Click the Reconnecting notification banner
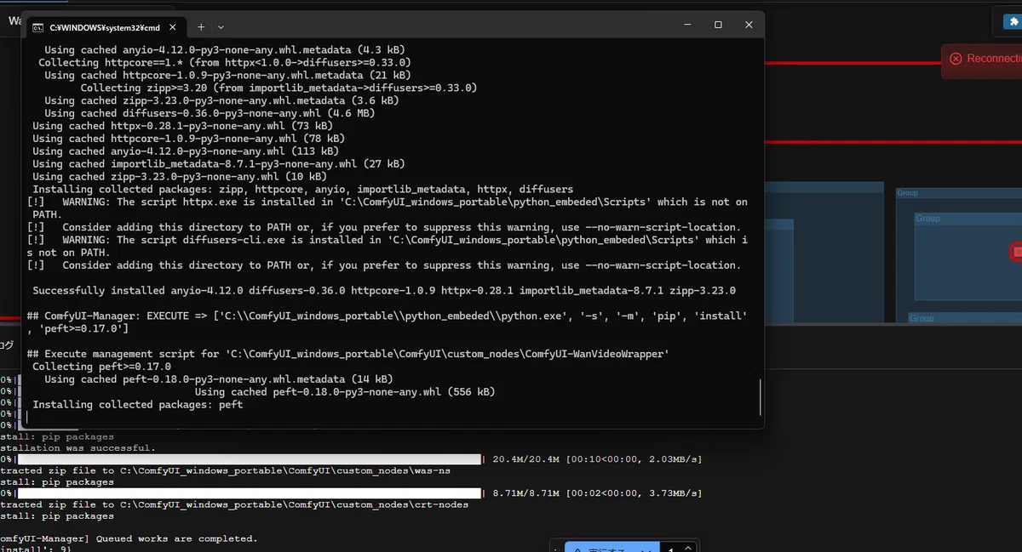The width and height of the screenshot is (1022, 552). [983, 59]
